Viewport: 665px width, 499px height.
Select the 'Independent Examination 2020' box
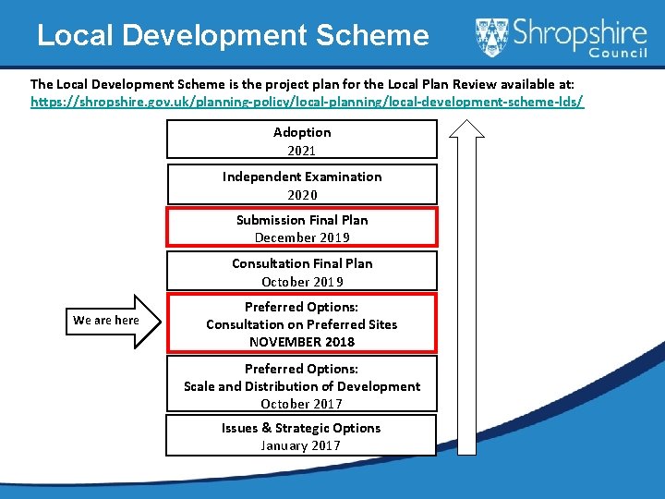click(x=302, y=184)
